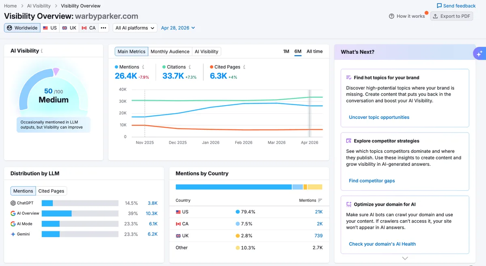Viewport: 486px width, 266px height.
Task: Click the Optimize your domain card icon
Action: (349, 205)
